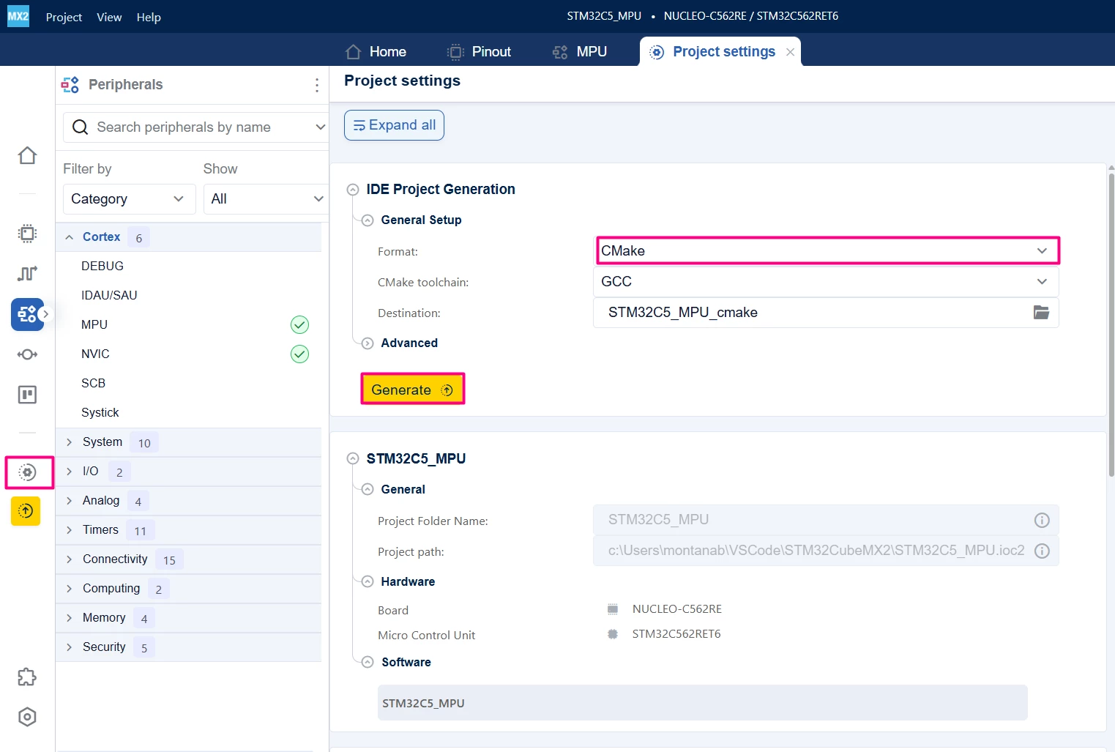Click the MX2 application logo
Viewport: 1115px width, 752px height.
tap(18, 16)
